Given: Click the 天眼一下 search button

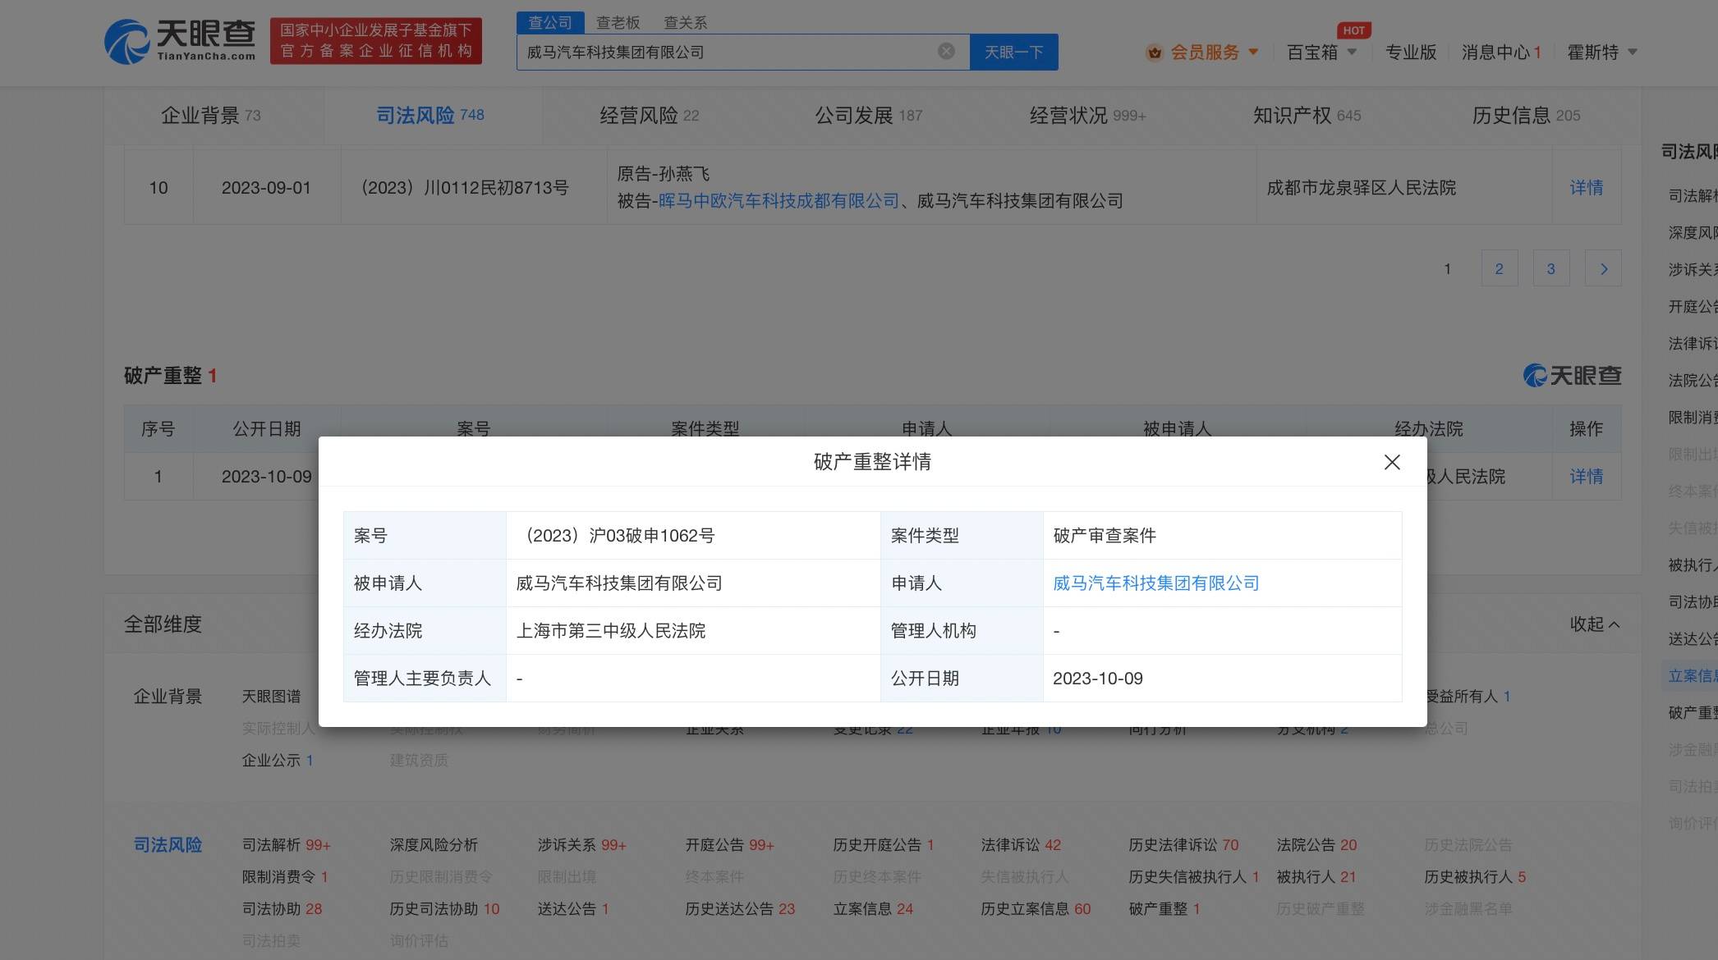Looking at the screenshot, I should 1013,52.
